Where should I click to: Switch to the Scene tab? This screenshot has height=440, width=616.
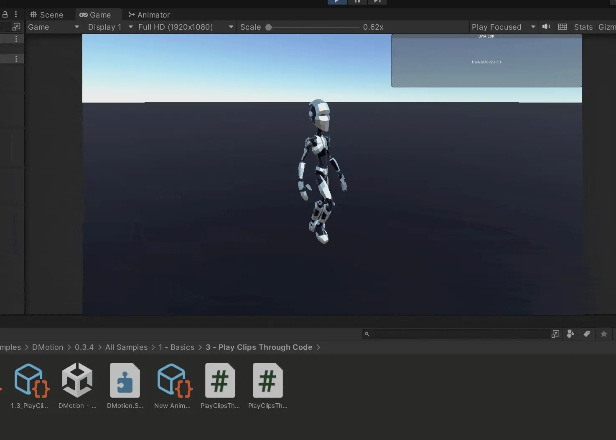[x=47, y=15]
